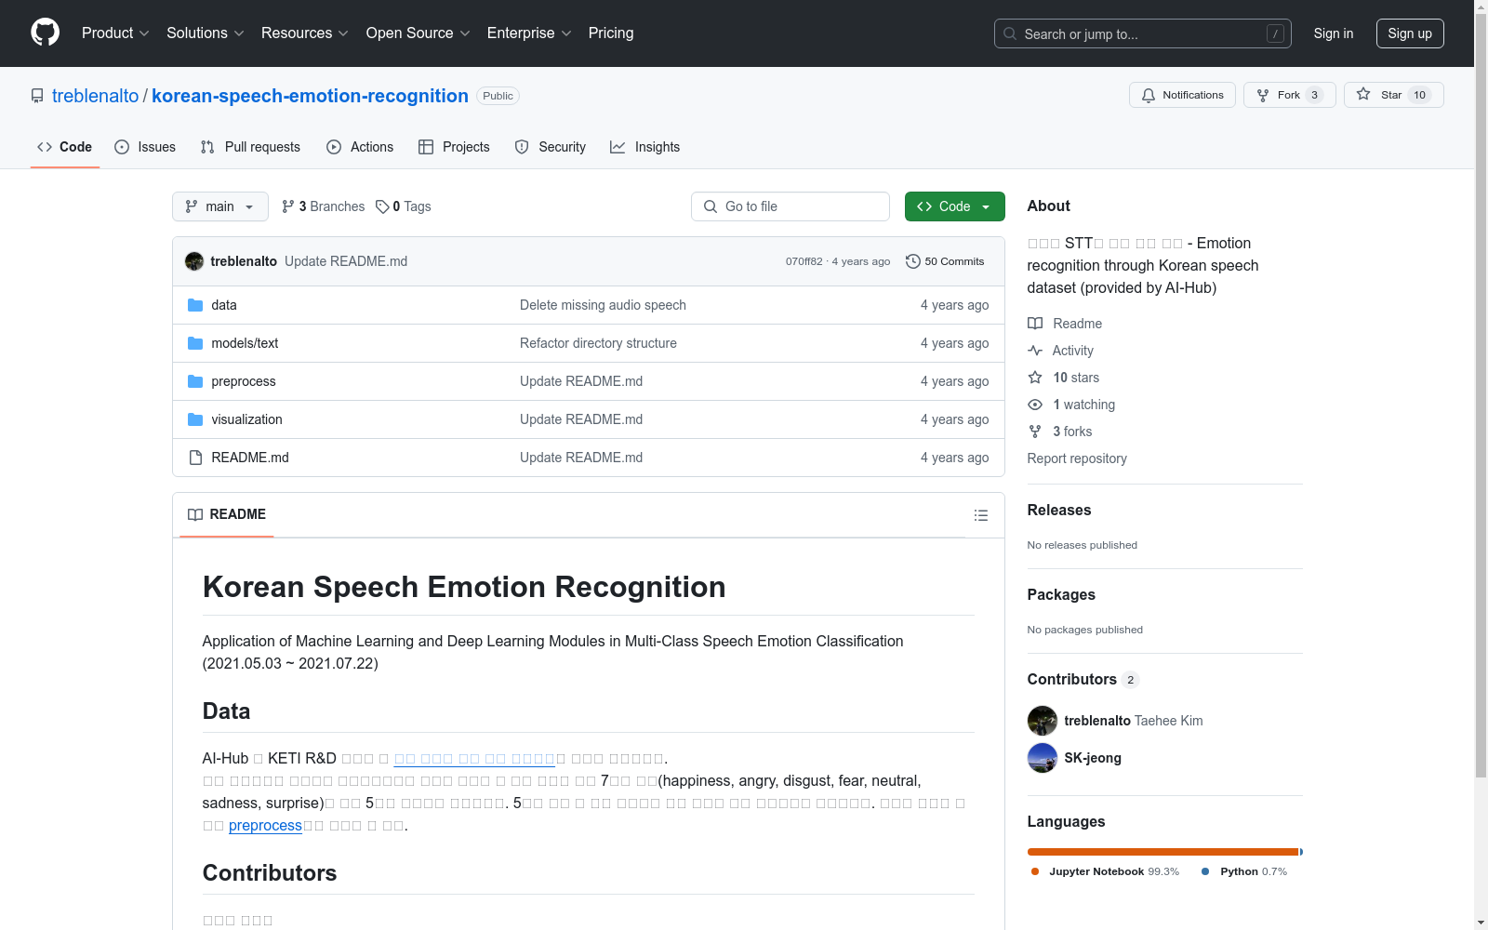
Task: Switch to the Actions tab
Action: coord(360,147)
